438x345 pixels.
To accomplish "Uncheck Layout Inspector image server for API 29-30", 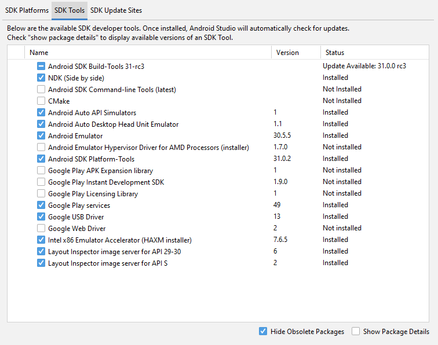I will click(x=41, y=251).
